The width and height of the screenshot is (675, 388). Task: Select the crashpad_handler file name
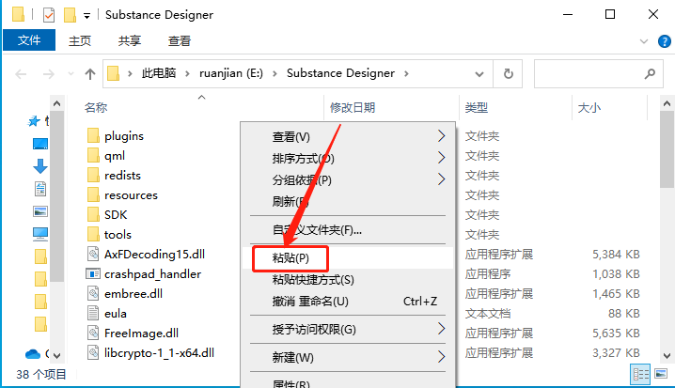click(152, 274)
